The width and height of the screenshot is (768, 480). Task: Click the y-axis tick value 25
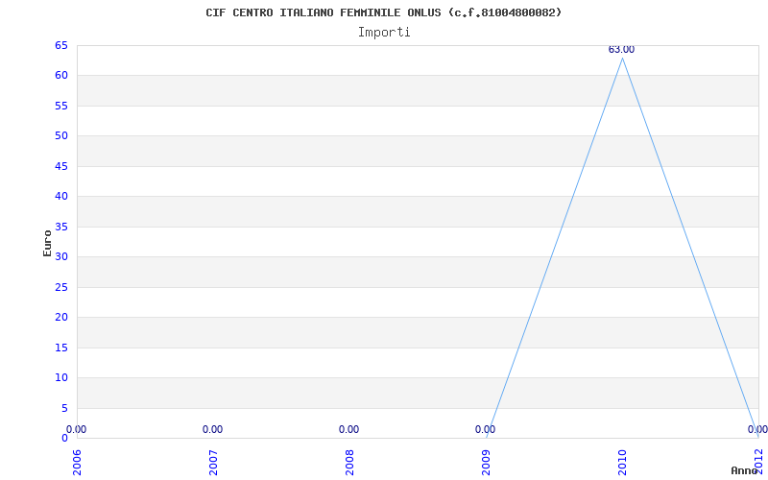[x=61, y=287]
